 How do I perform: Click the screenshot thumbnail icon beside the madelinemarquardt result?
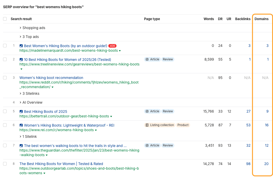pos(21,46)
